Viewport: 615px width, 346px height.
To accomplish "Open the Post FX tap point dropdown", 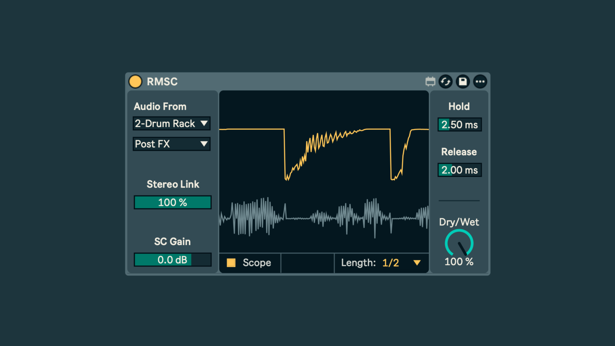I will point(172,144).
